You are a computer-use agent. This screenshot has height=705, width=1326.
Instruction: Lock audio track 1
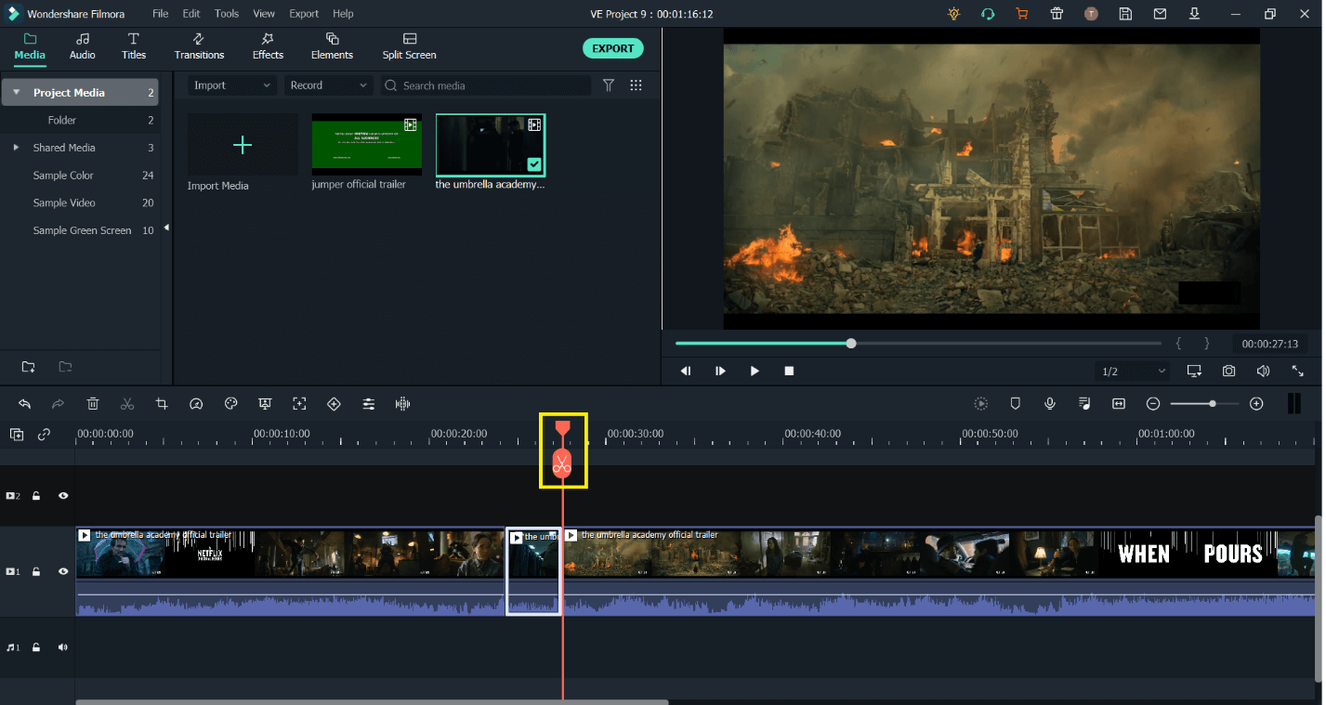click(36, 647)
